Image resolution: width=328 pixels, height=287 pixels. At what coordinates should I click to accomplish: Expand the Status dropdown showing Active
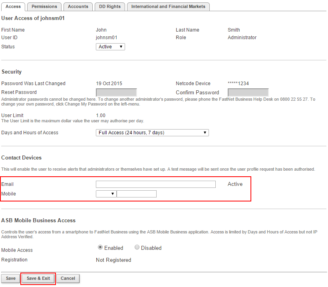click(x=110, y=47)
